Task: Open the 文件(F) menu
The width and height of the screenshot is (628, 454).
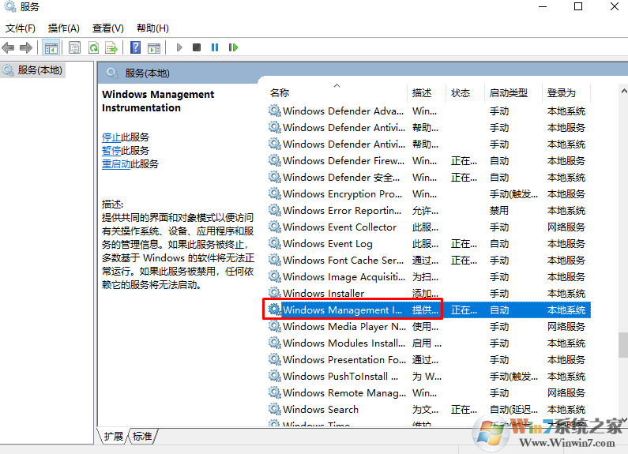Action: (21, 28)
